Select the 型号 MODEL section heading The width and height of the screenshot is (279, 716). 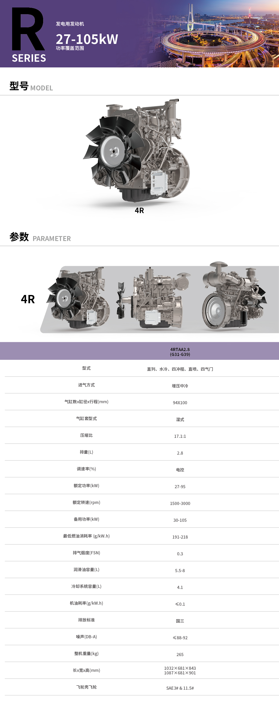(x=31, y=87)
